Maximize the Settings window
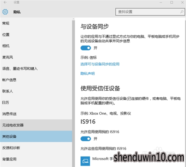 point(171,2)
